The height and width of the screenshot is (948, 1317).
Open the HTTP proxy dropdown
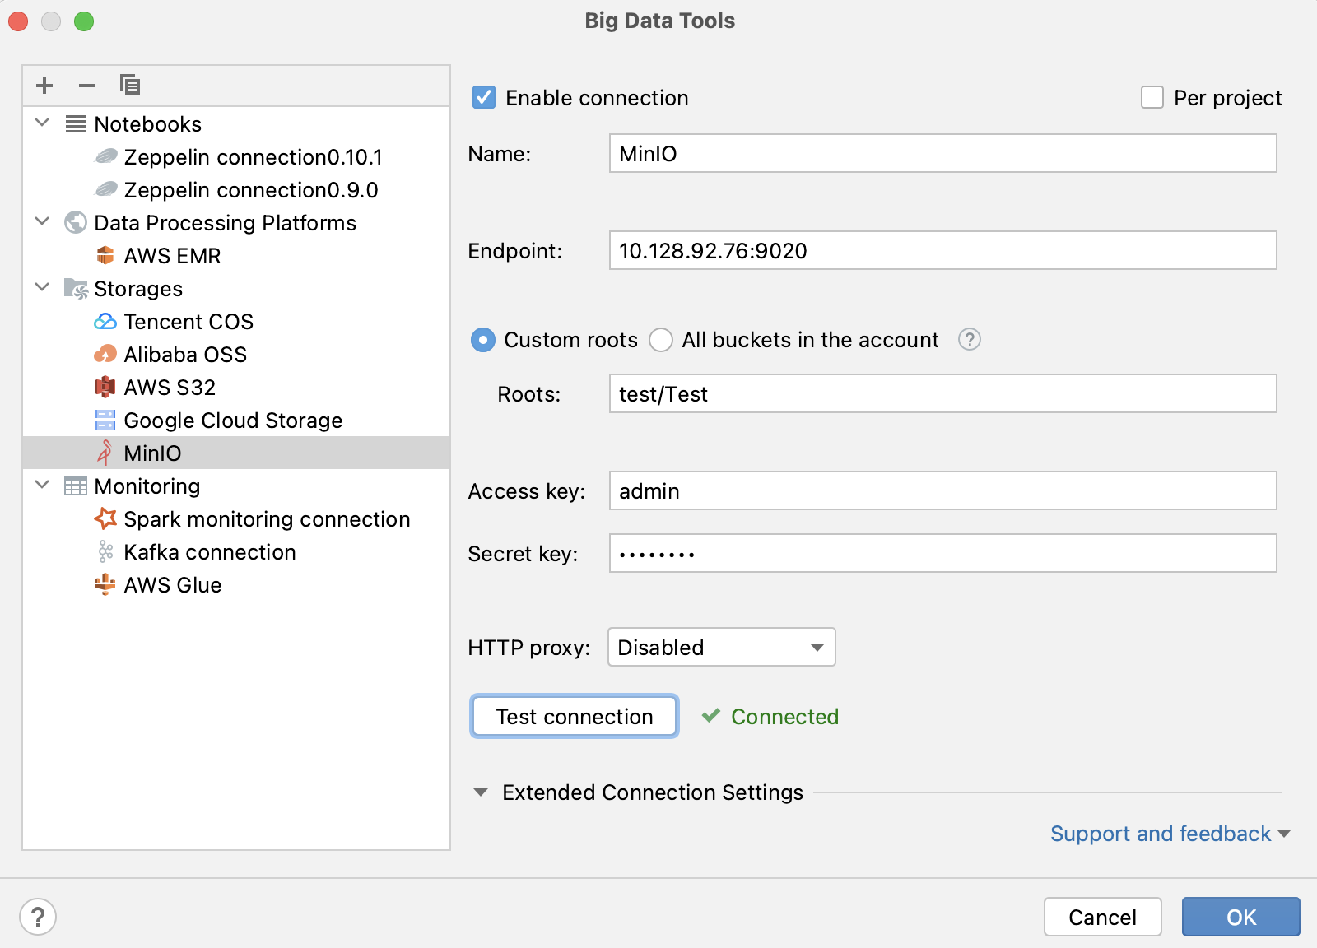(x=722, y=647)
